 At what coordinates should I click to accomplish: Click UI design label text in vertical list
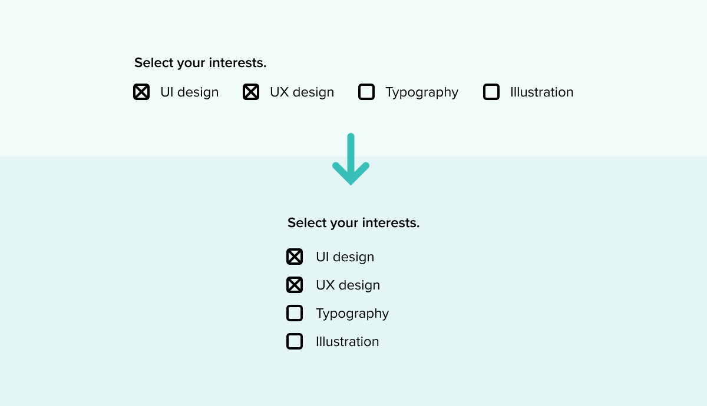coord(345,257)
